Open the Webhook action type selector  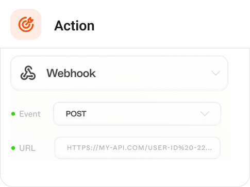click(x=119, y=73)
